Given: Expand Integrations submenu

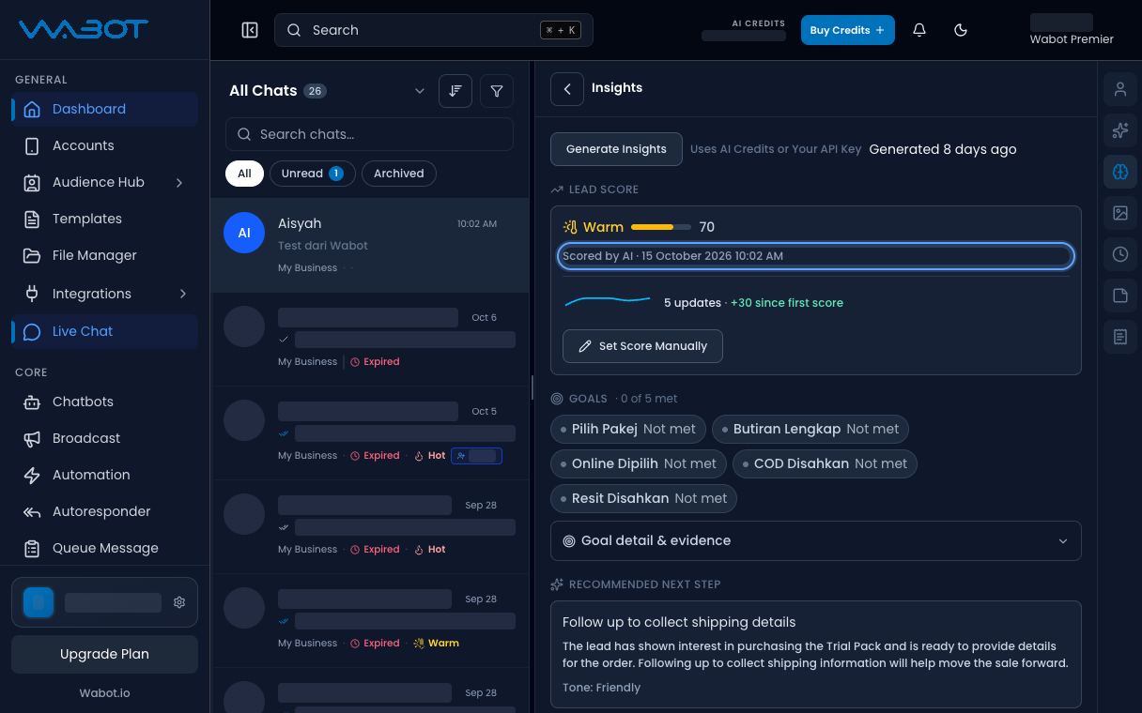Looking at the screenshot, I should click(105, 294).
